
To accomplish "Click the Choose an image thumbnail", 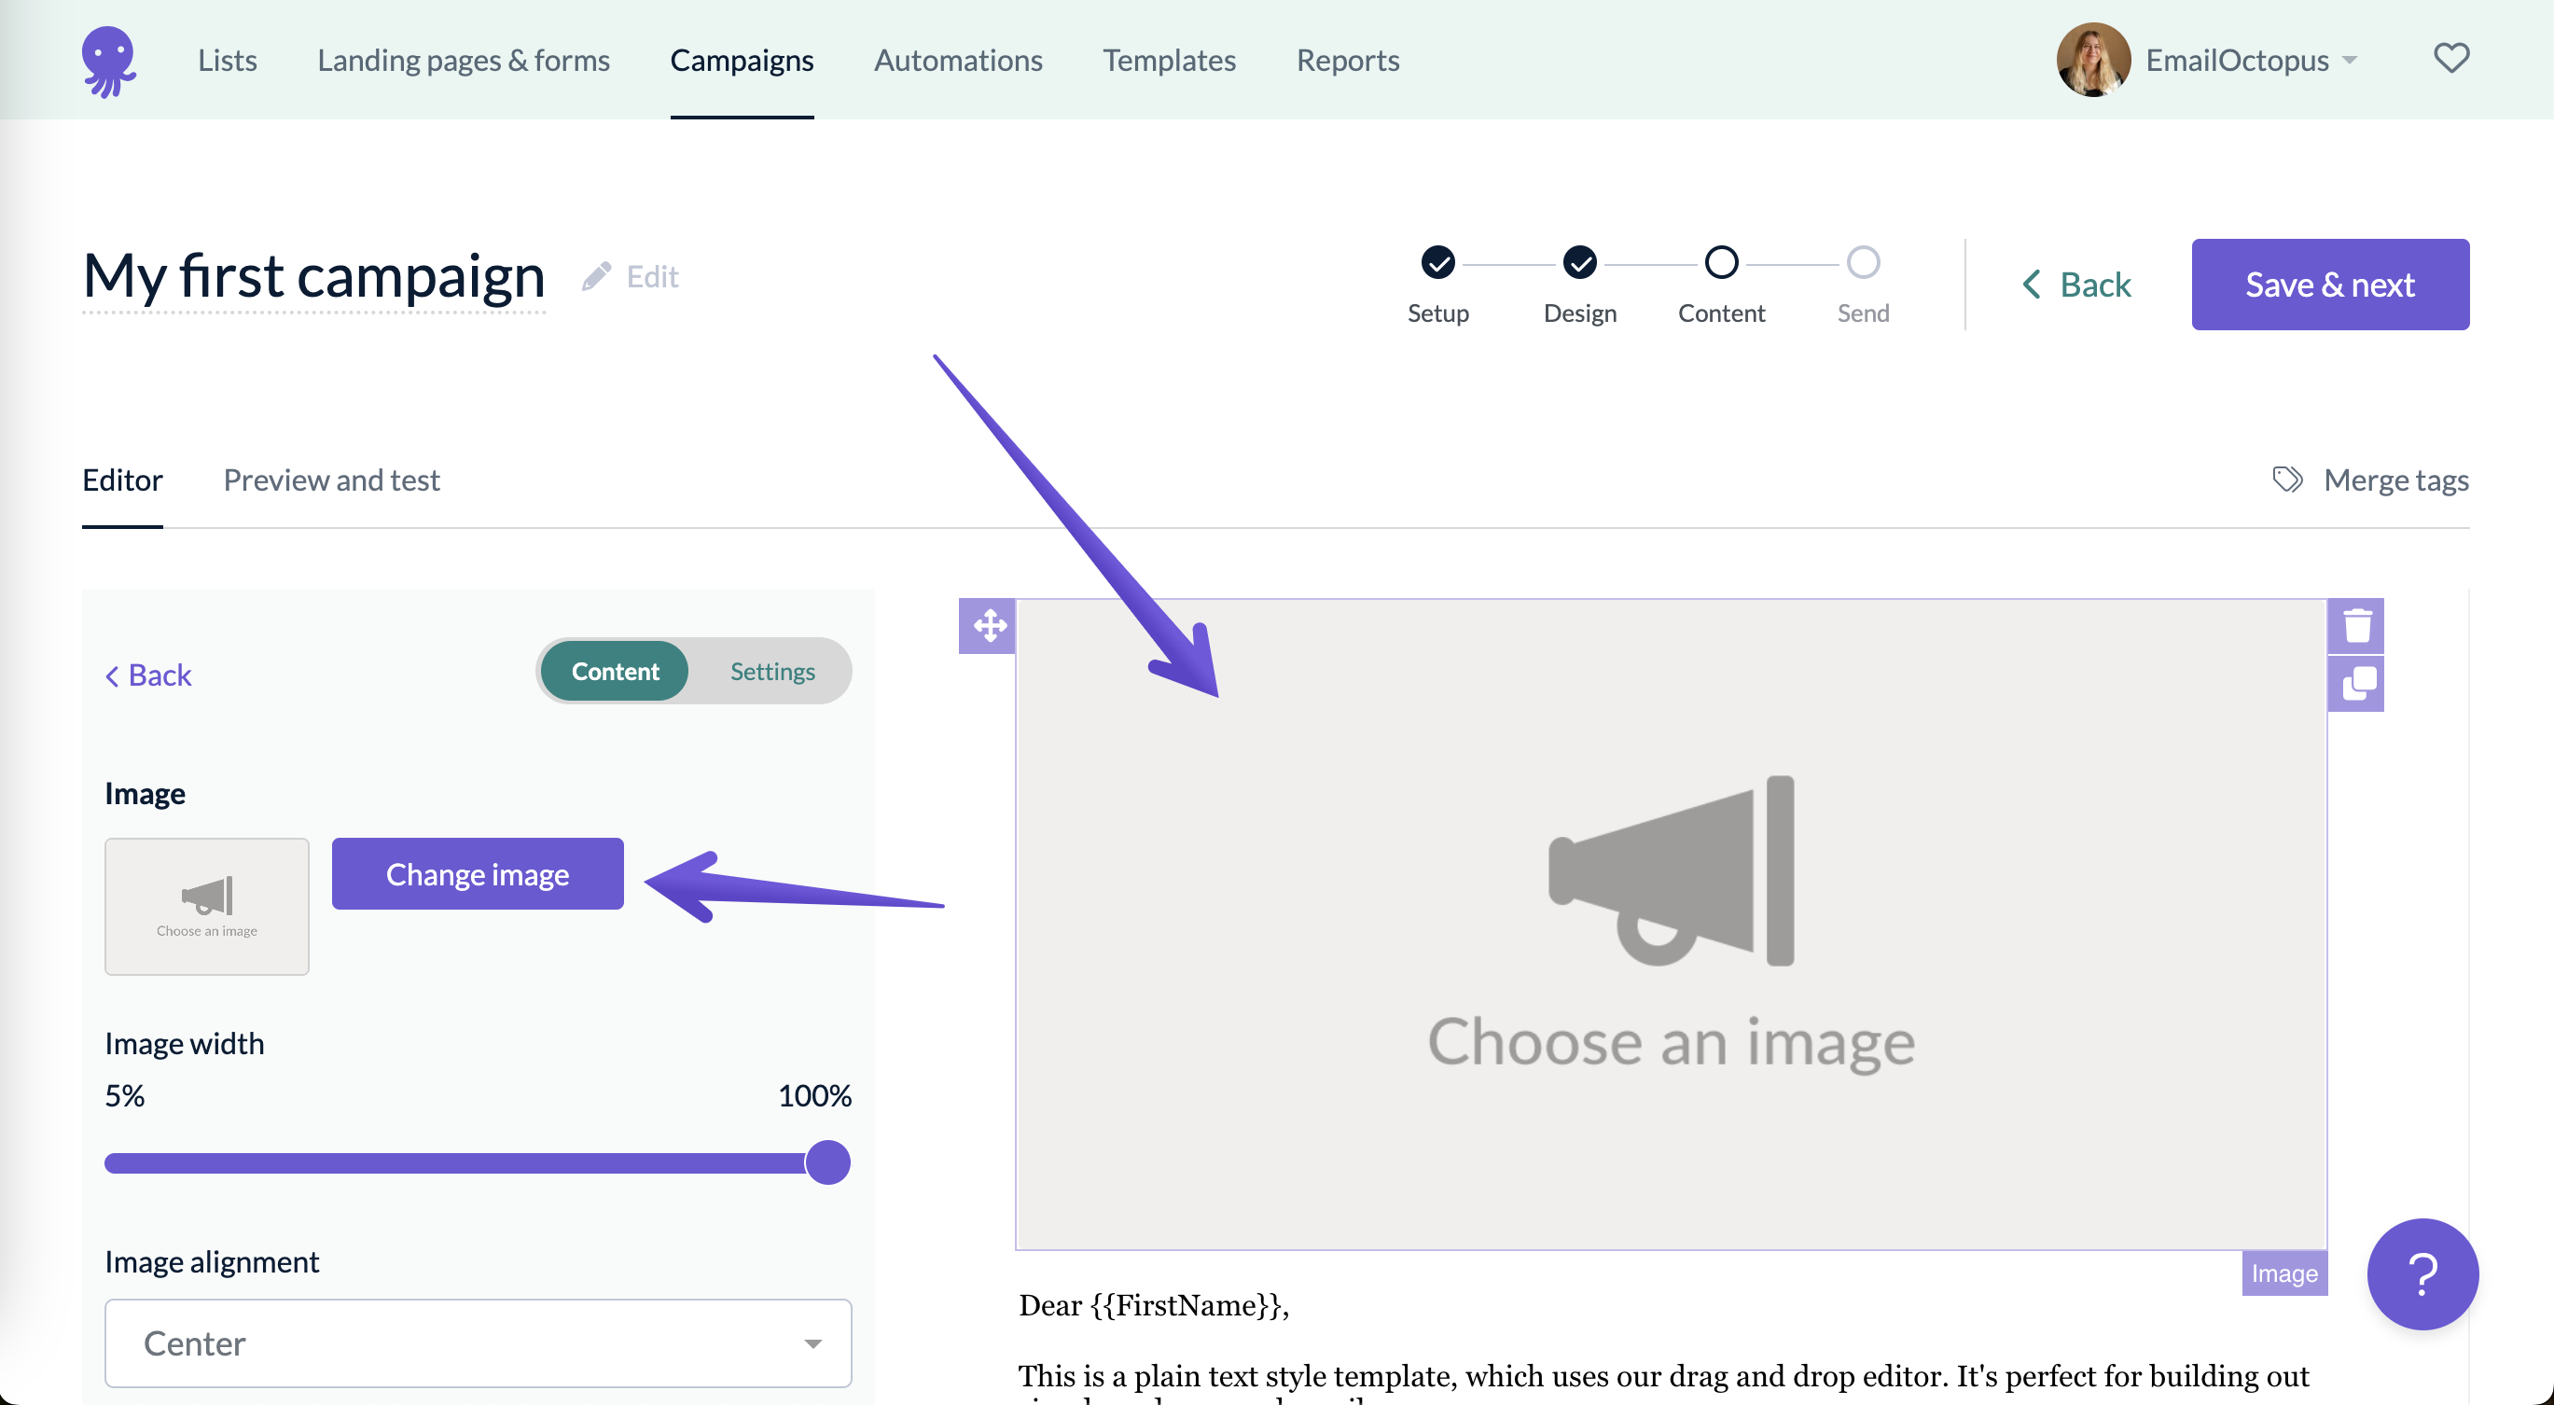I will (206, 906).
